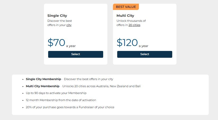Click the Multi City plan heading

point(125,16)
